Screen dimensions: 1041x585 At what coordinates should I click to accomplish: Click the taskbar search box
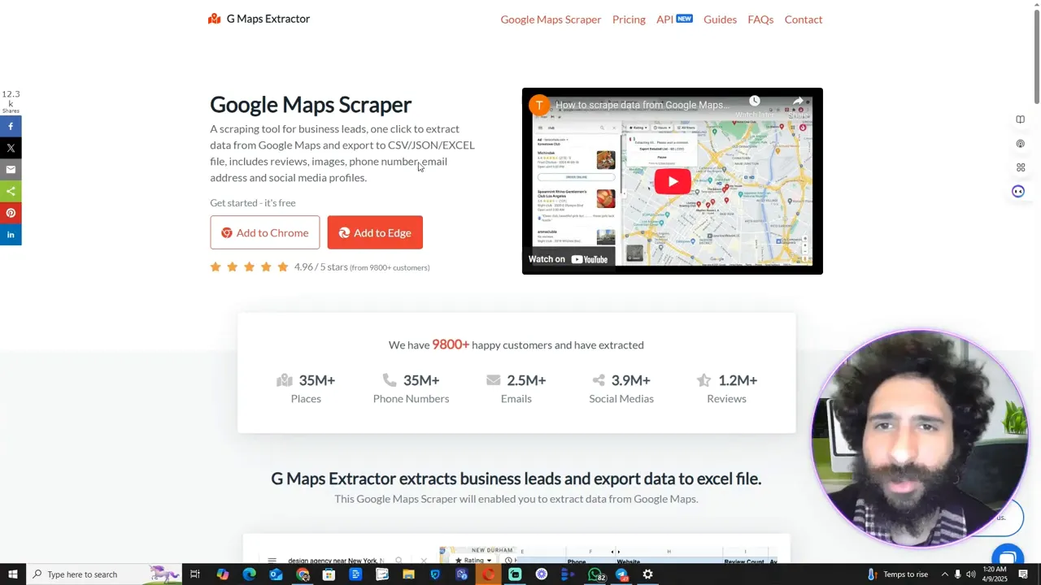tap(106, 574)
